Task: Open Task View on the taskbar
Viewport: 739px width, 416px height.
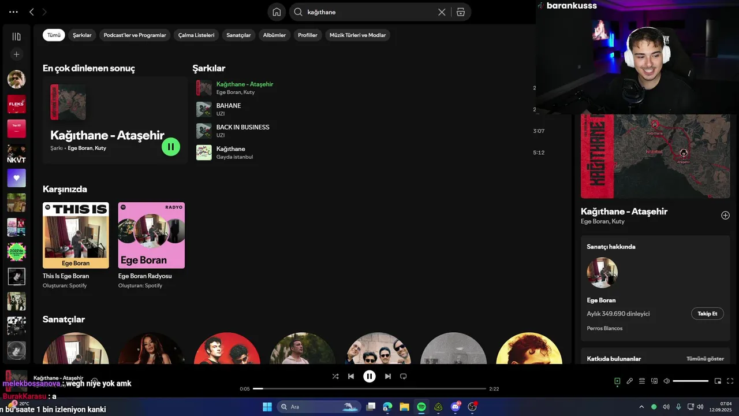Action: [371, 407]
